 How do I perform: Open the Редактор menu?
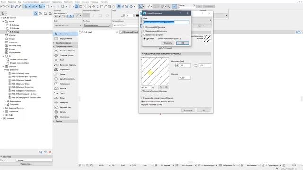pos(12,2)
